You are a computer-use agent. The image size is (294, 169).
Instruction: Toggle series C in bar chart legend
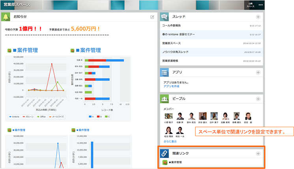(x=107, y=117)
